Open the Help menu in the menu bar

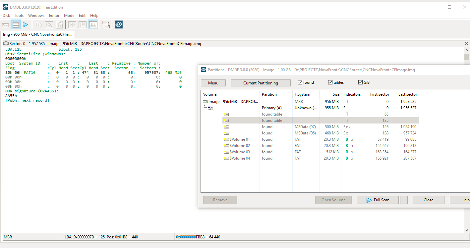tap(94, 16)
